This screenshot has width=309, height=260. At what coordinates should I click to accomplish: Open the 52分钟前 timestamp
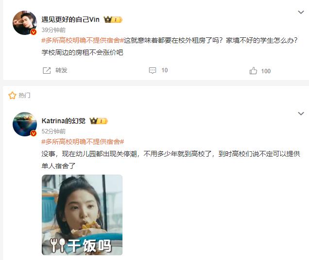(x=53, y=131)
